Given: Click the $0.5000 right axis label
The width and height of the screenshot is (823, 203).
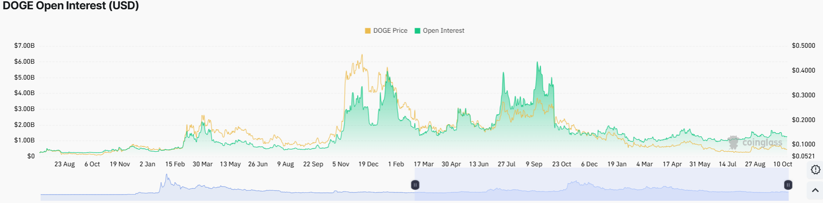Looking at the screenshot, I should 804,46.
